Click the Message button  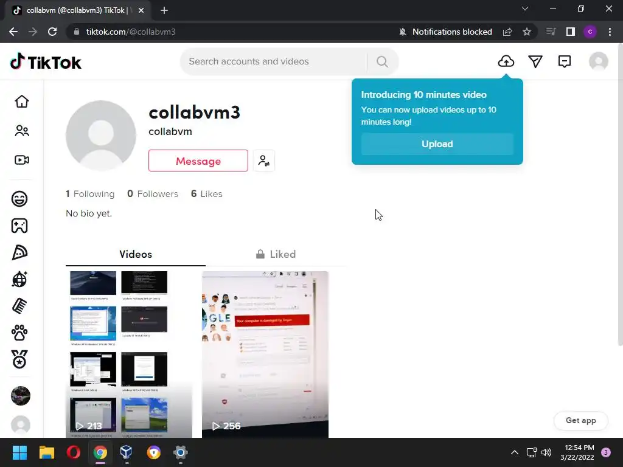tap(198, 161)
